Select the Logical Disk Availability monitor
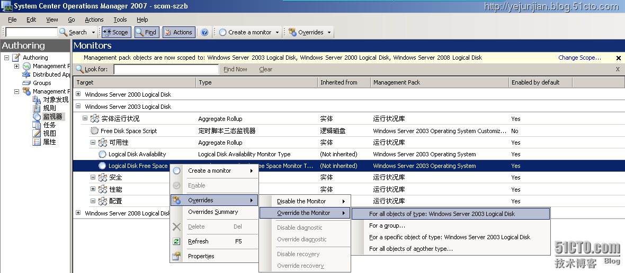Viewport: 625px width, 273px height. pyautogui.click(x=137, y=154)
